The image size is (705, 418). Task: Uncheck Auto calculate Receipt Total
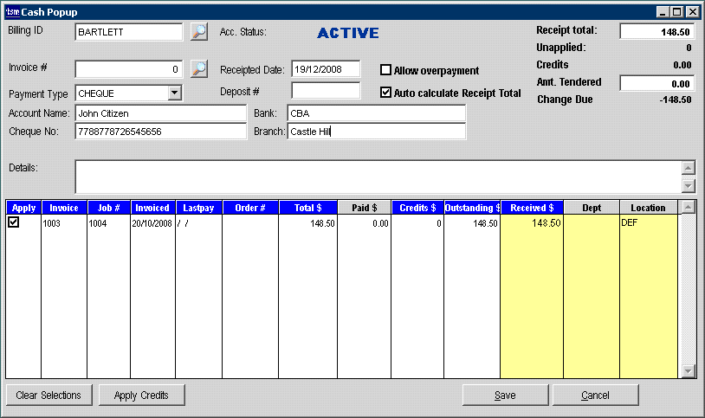coord(386,93)
